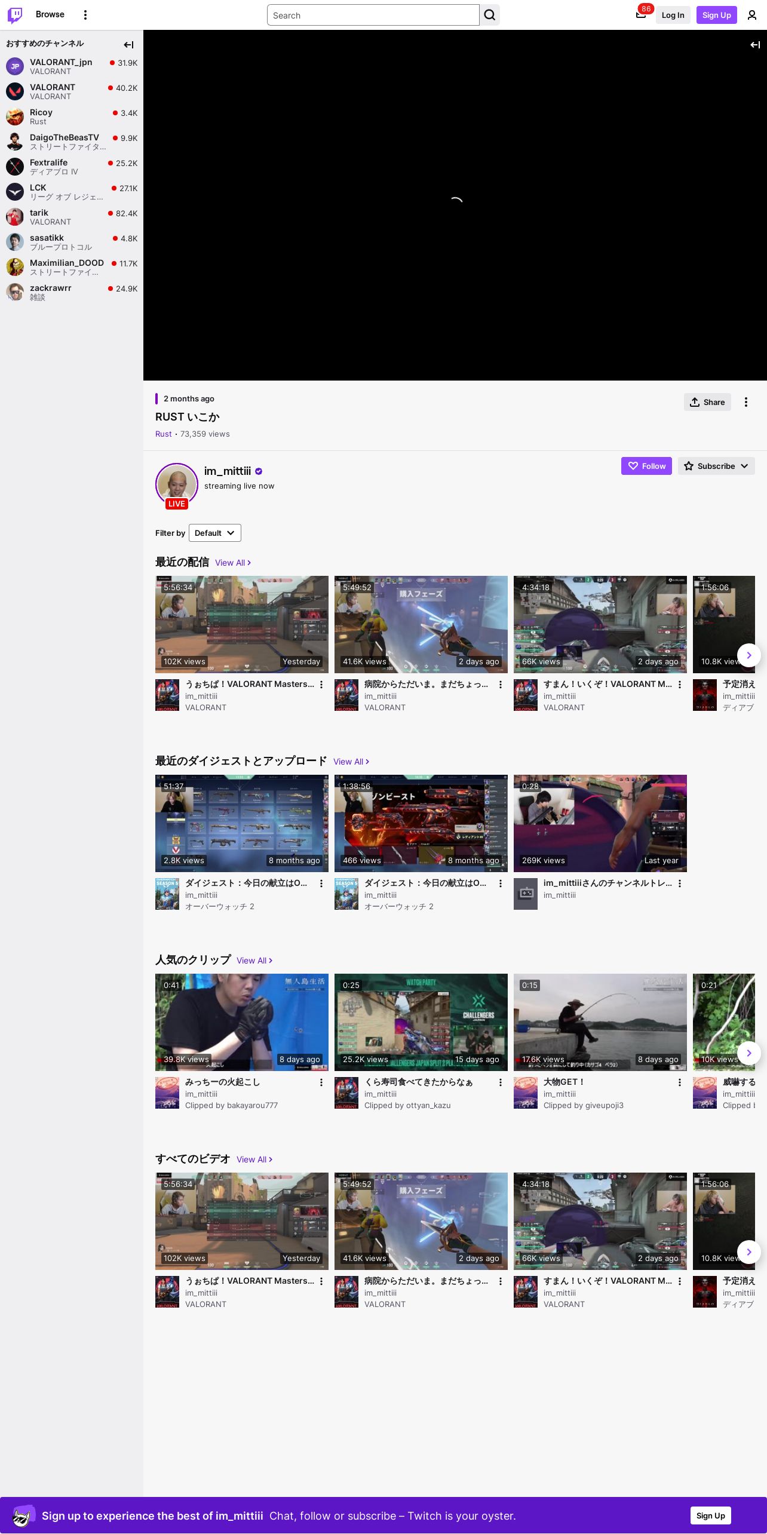Open View All for すべてのビデオ
Image resolution: width=767 pixels, height=1534 pixels.
254,1159
